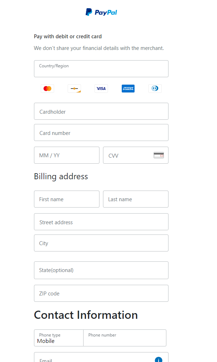
Task: Click the Amex card icon
Action: pos(128,89)
